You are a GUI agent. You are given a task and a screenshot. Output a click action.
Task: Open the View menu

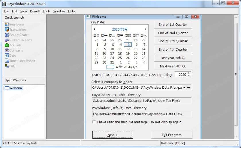24,11
